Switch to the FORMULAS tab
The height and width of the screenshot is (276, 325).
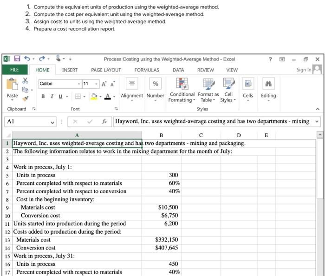tap(147, 70)
